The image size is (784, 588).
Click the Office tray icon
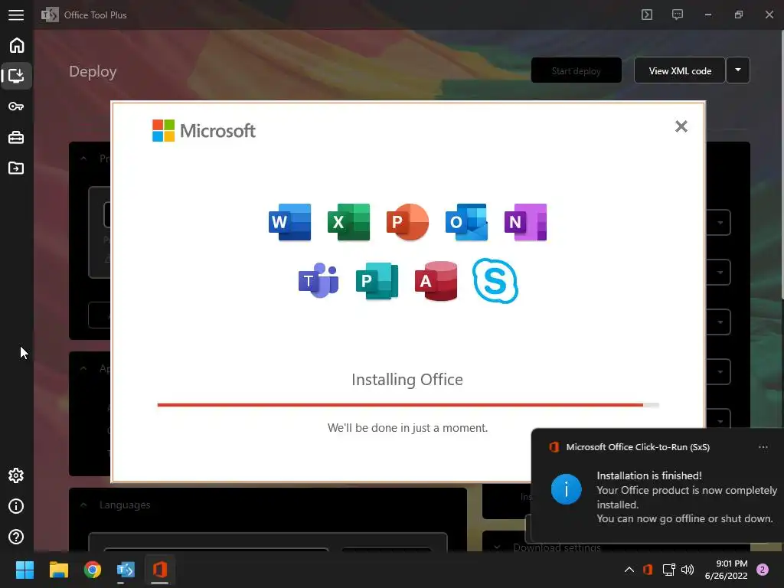point(648,570)
